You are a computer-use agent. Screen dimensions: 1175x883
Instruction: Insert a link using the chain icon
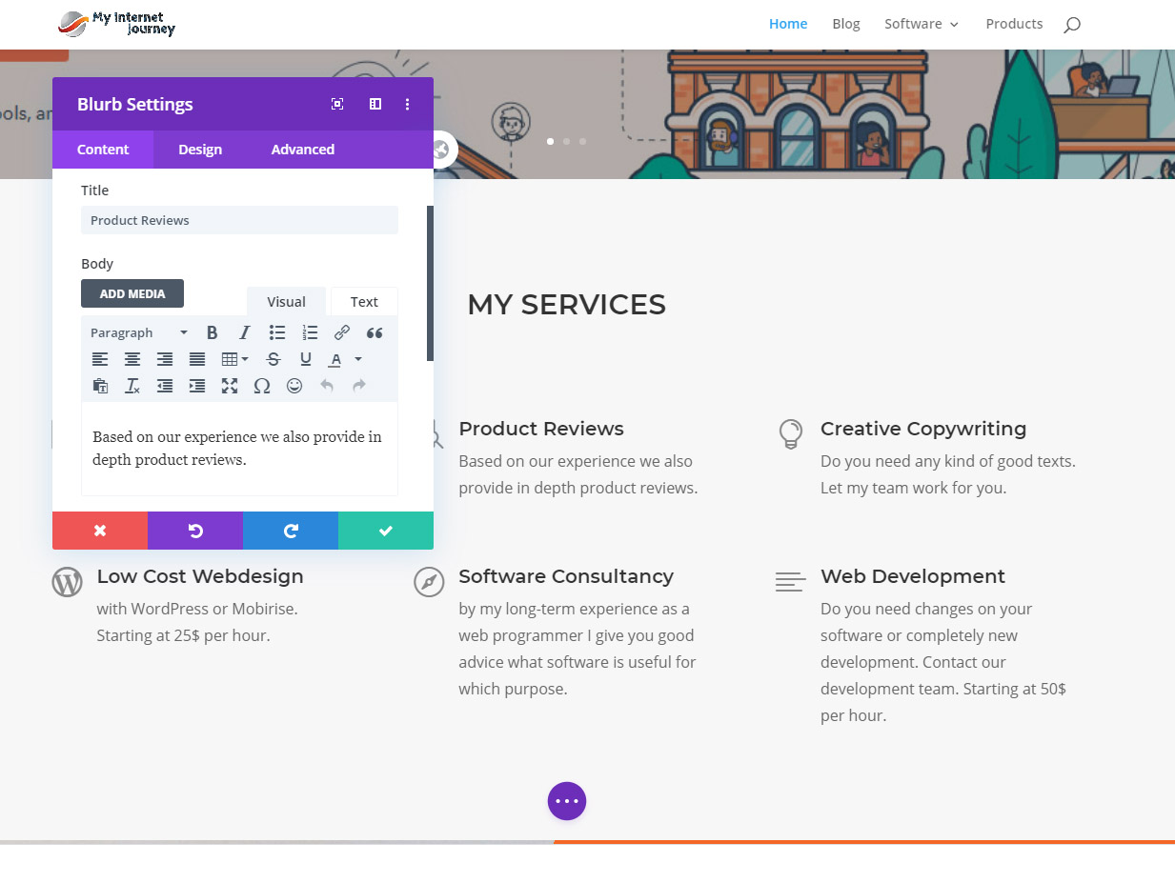click(x=342, y=332)
